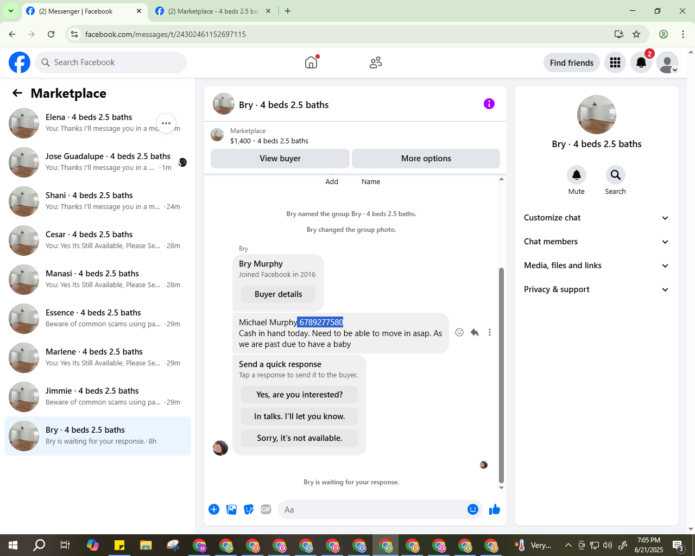This screenshot has height=556, width=695.
Task: Click in the Aa message input field
Action: [x=372, y=509]
